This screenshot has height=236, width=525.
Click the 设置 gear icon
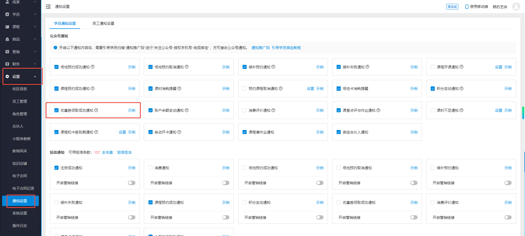pos(7,77)
